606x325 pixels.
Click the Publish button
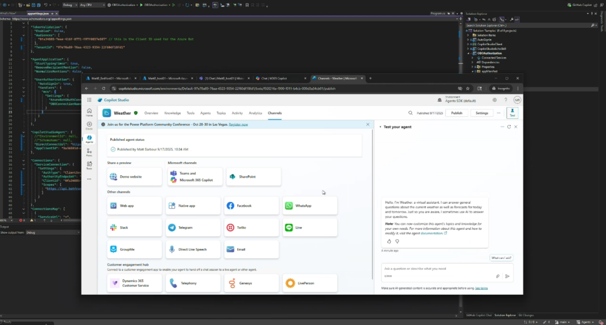pos(456,113)
